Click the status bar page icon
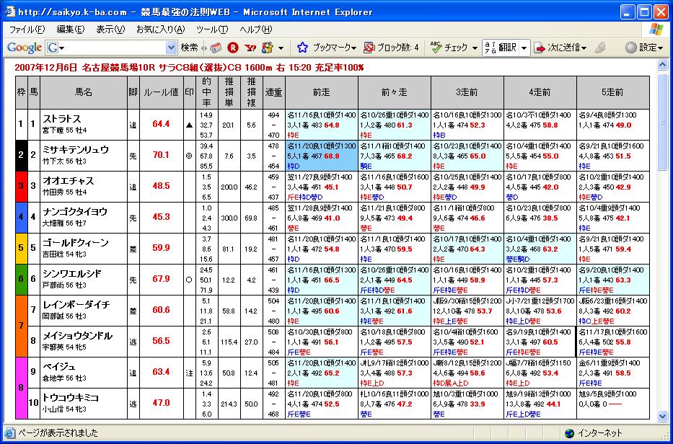This screenshot has width=673, height=444. (9, 433)
